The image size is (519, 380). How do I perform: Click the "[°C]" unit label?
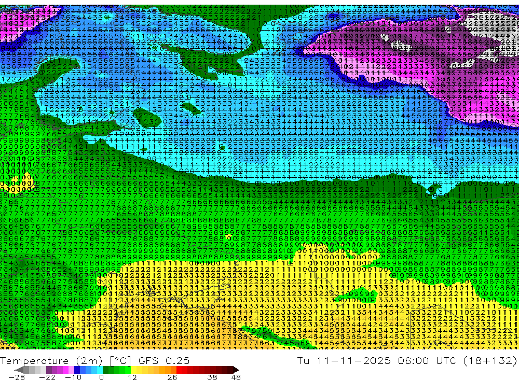click(x=120, y=361)
